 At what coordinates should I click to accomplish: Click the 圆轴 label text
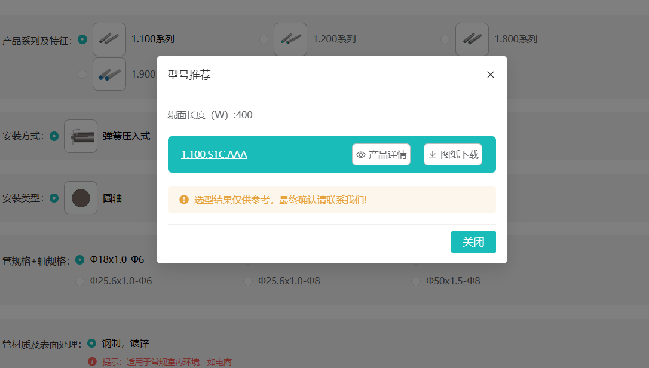tap(112, 198)
